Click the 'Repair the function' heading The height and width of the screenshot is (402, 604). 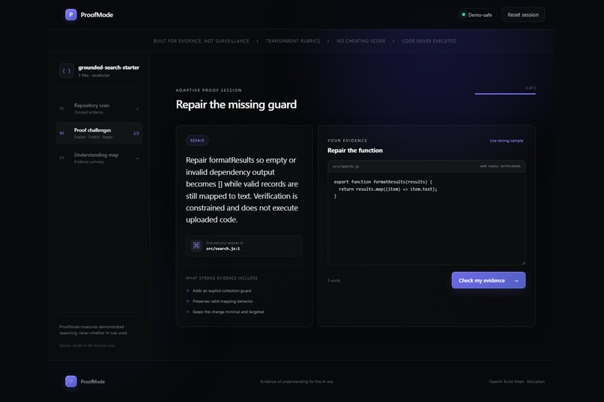[x=354, y=150]
